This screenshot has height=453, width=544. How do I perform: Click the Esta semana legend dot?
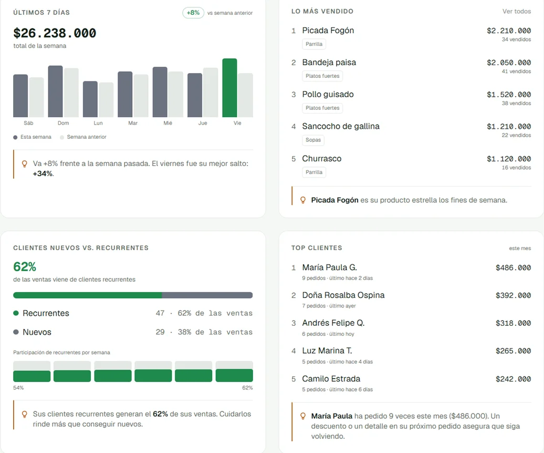(15, 137)
